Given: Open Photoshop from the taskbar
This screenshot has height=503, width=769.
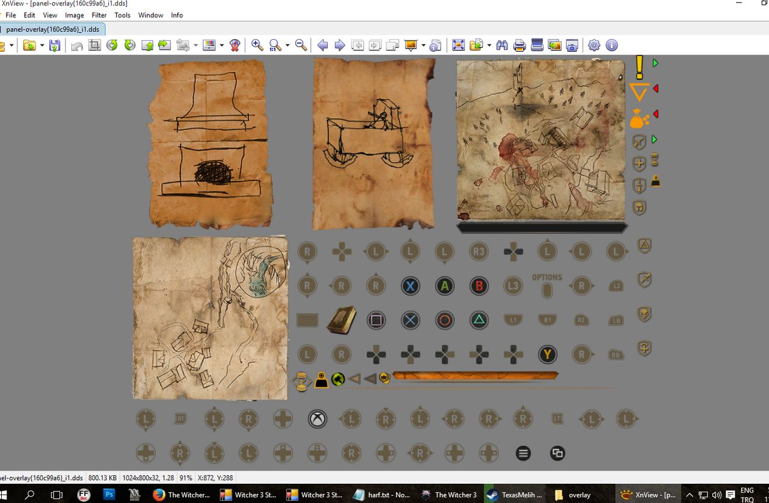Looking at the screenshot, I should 109,495.
